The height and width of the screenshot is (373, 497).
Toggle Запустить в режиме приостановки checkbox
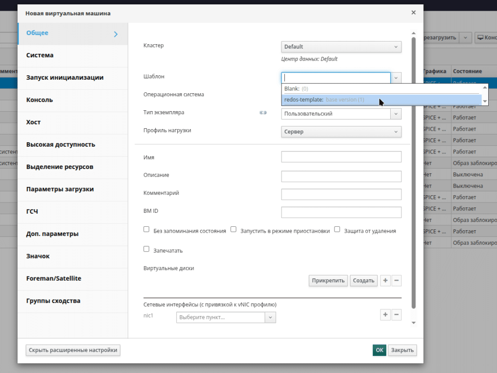[x=233, y=229]
